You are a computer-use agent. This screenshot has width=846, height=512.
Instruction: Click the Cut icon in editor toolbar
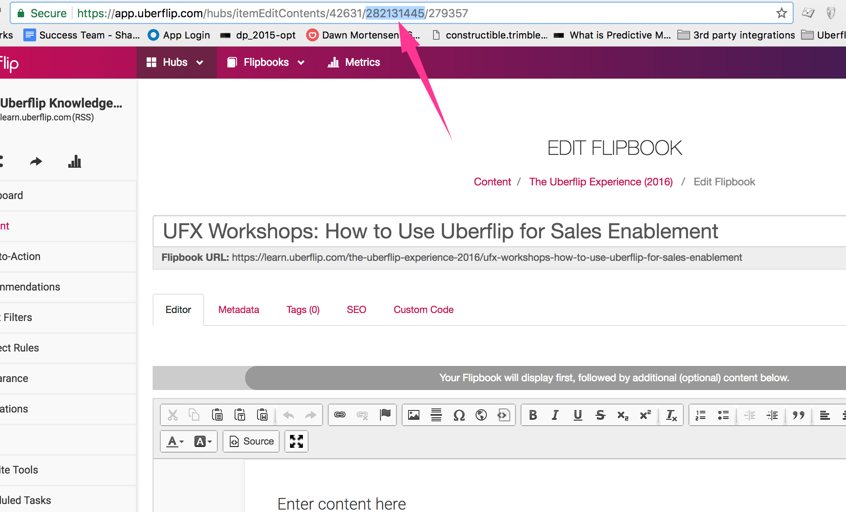click(173, 415)
